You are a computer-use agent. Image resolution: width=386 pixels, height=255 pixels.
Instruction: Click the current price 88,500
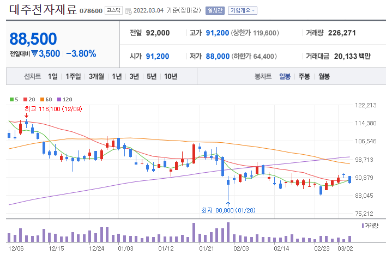coord(33,39)
